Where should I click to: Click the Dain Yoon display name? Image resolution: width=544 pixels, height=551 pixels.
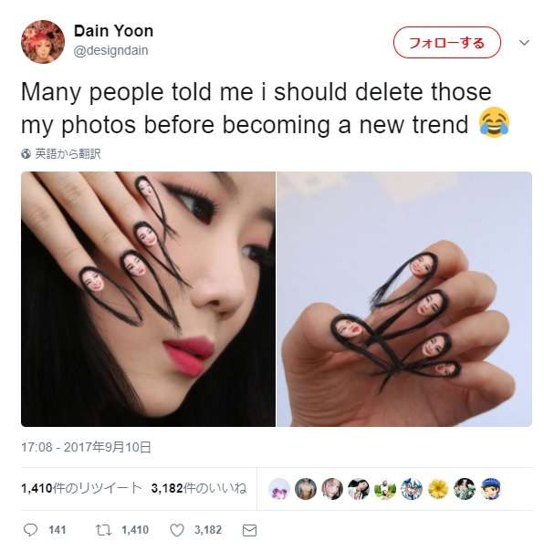pyautogui.click(x=113, y=31)
